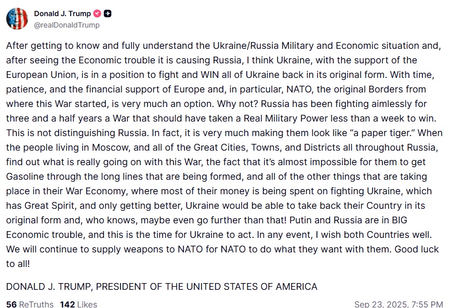Click the capitalized word BIG in post

(399, 220)
